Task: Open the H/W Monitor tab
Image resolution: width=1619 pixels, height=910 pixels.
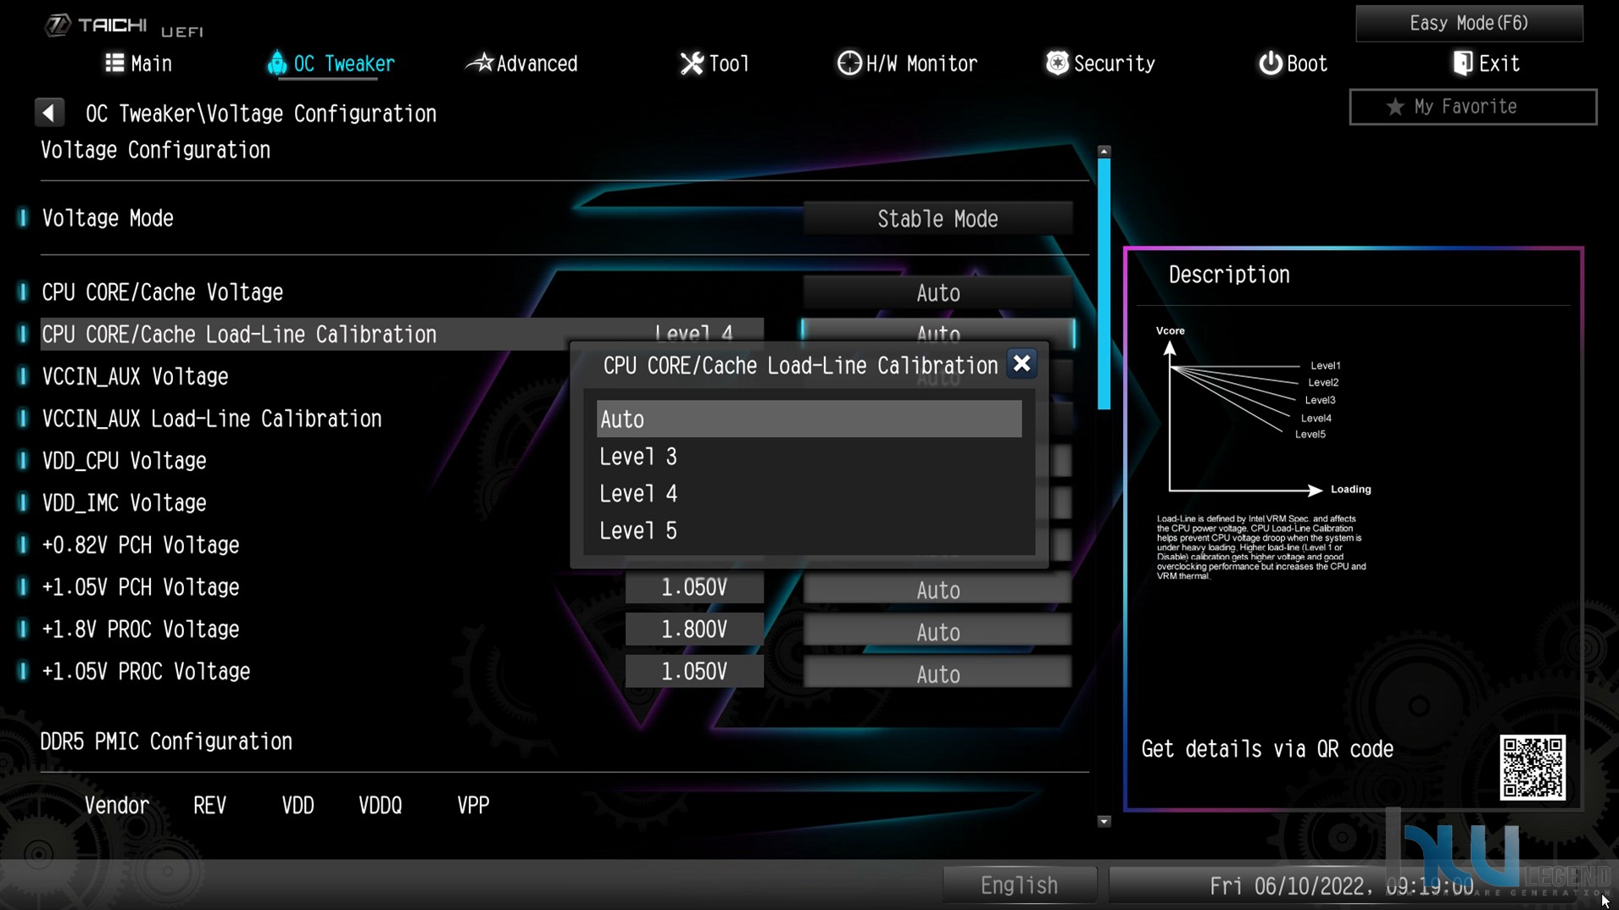Action: [x=907, y=64]
